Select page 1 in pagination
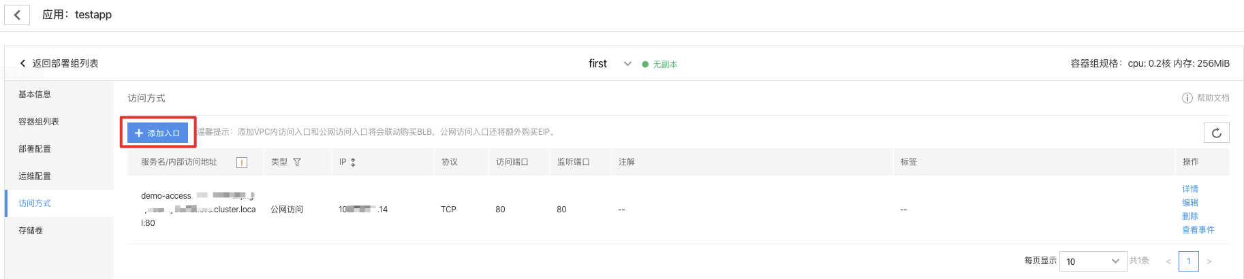 click(1189, 261)
